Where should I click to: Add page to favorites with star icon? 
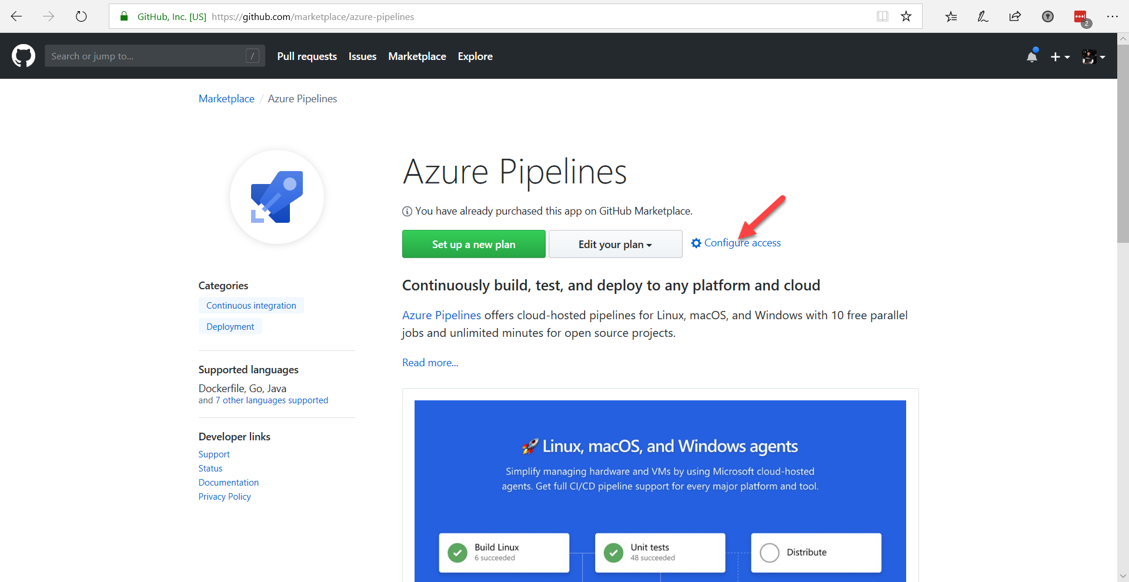point(906,16)
